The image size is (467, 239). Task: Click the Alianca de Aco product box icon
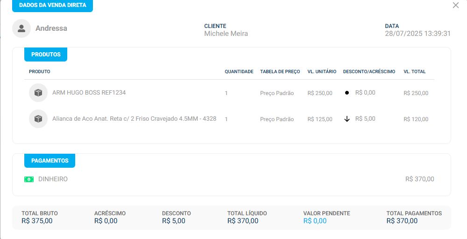(38, 119)
